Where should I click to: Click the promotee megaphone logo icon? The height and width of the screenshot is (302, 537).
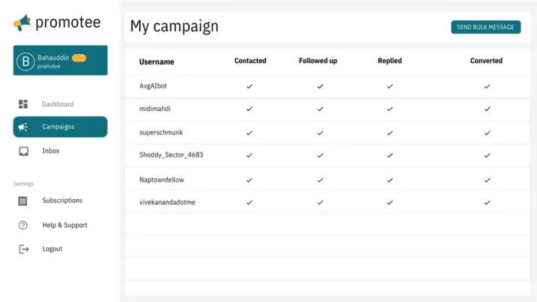tap(23, 23)
